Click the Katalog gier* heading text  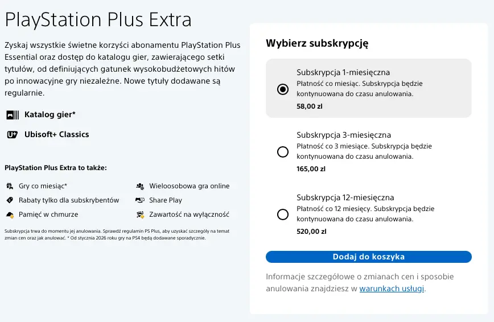pos(50,115)
